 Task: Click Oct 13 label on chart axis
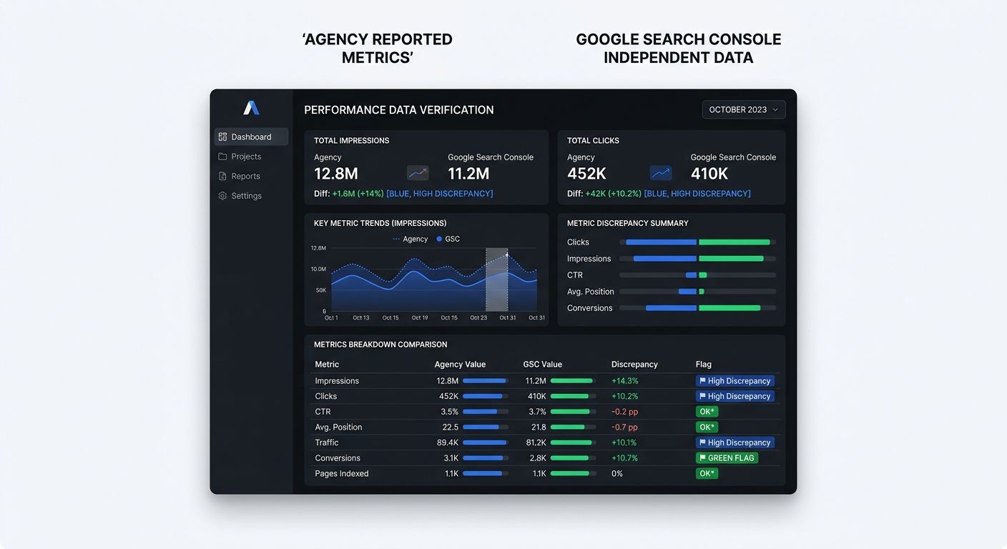coord(361,318)
